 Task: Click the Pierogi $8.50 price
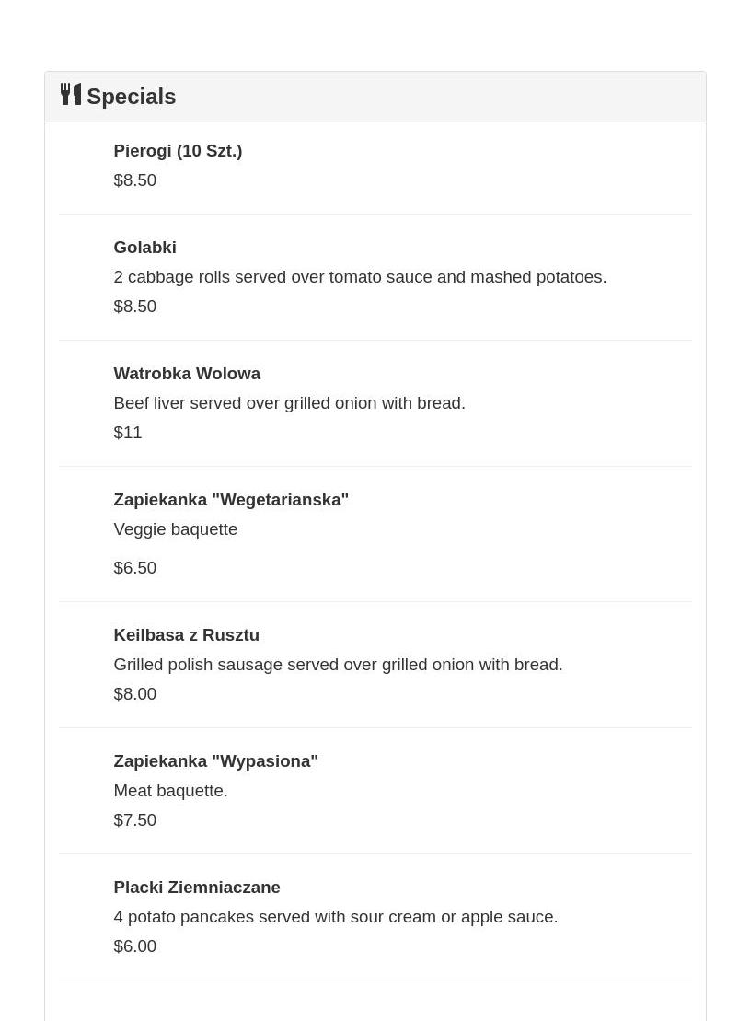135,180
